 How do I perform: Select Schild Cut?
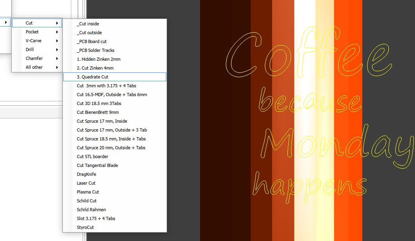(x=115, y=201)
